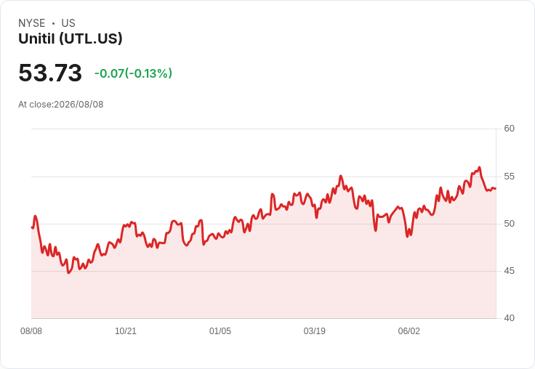The image size is (535, 369).
Task: Click the -0.07(-0.13%) price change text
Action: pos(133,73)
